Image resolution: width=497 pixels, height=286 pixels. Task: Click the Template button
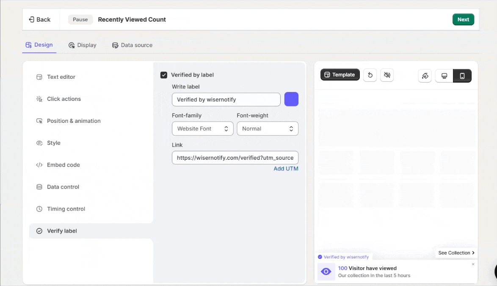[340, 75]
